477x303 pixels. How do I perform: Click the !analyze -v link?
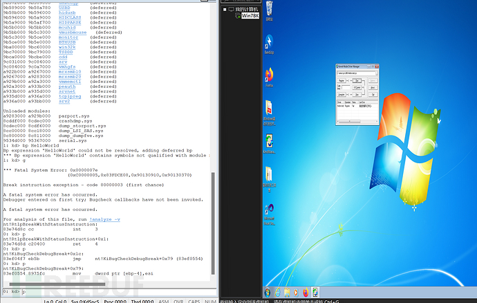(104, 219)
